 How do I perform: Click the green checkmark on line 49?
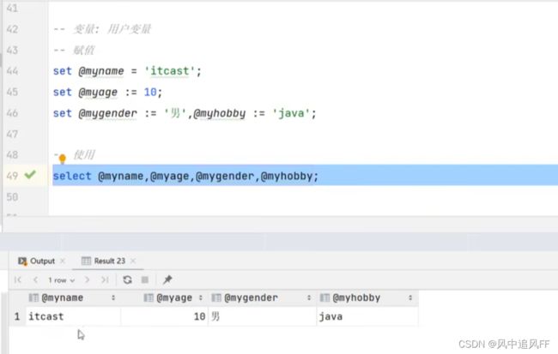point(30,175)
